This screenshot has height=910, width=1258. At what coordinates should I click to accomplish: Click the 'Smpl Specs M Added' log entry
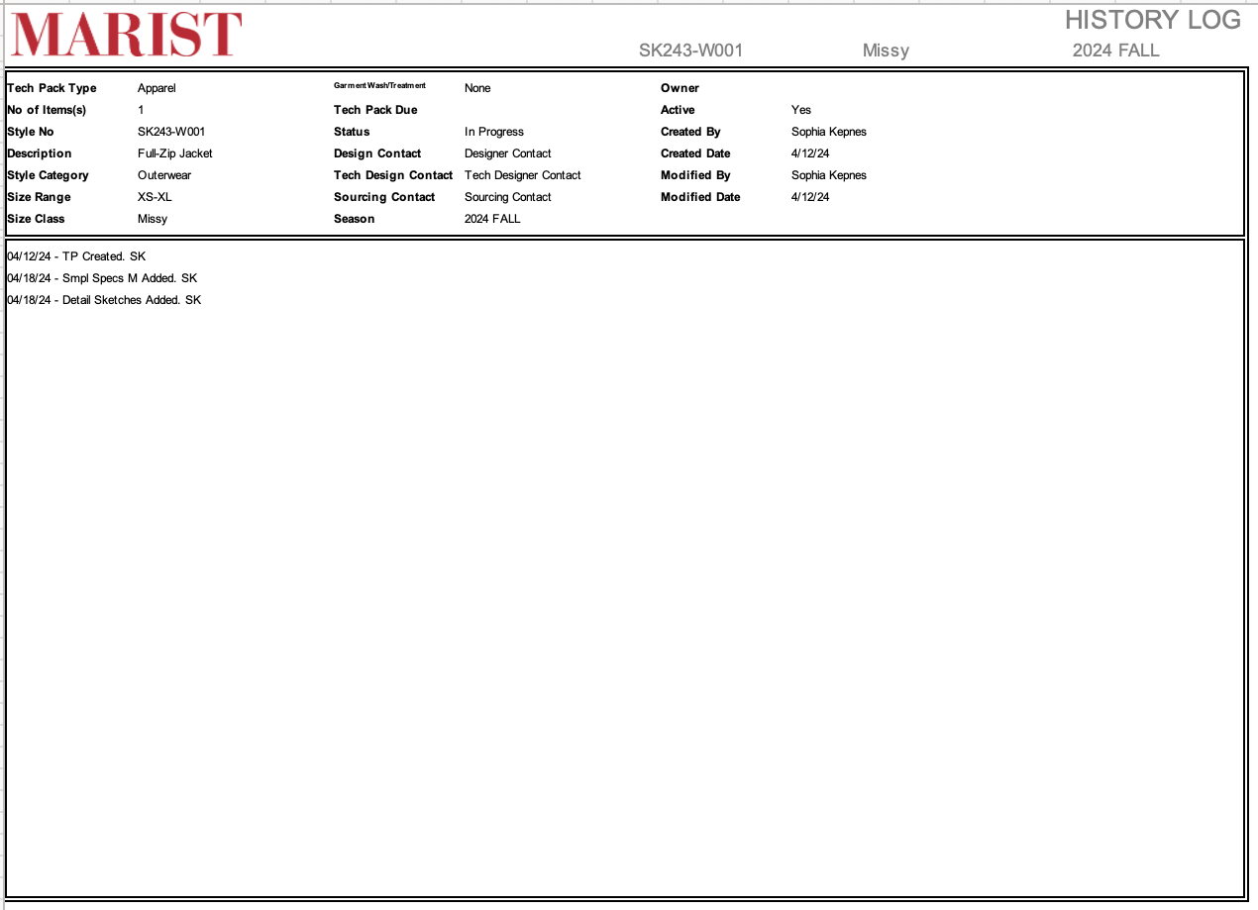(x=102, y=278)
